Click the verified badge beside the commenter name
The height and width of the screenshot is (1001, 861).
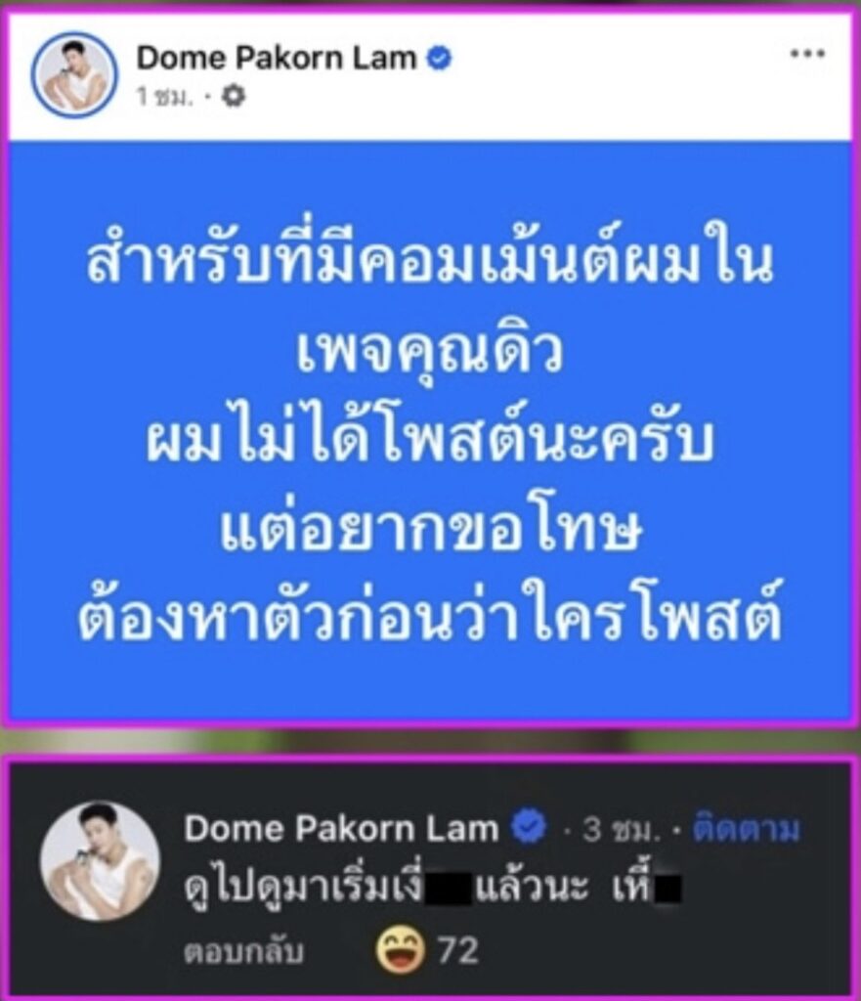tap(529, 827)
